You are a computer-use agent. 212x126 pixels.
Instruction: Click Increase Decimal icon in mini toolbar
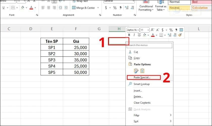tap(169, 35)
